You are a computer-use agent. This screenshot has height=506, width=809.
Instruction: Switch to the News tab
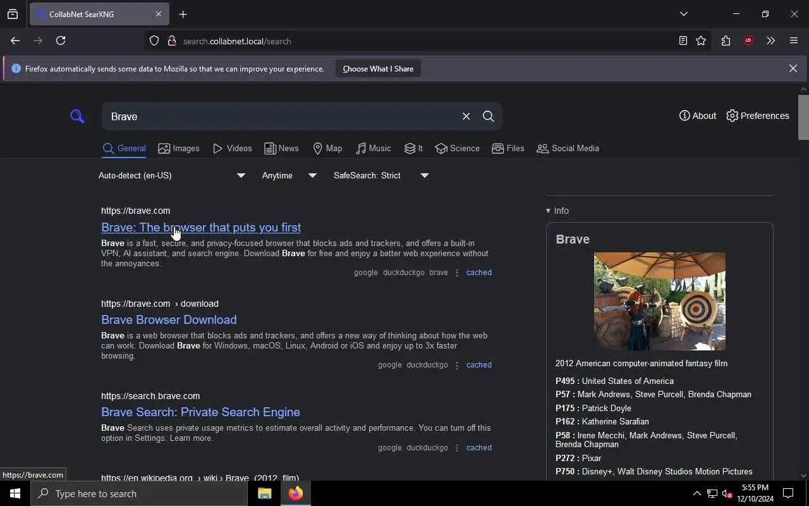point(281,149)
